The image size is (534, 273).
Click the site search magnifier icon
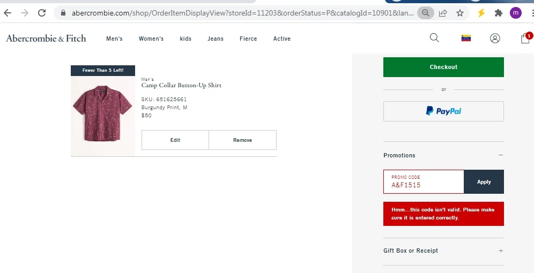(434, 37)
